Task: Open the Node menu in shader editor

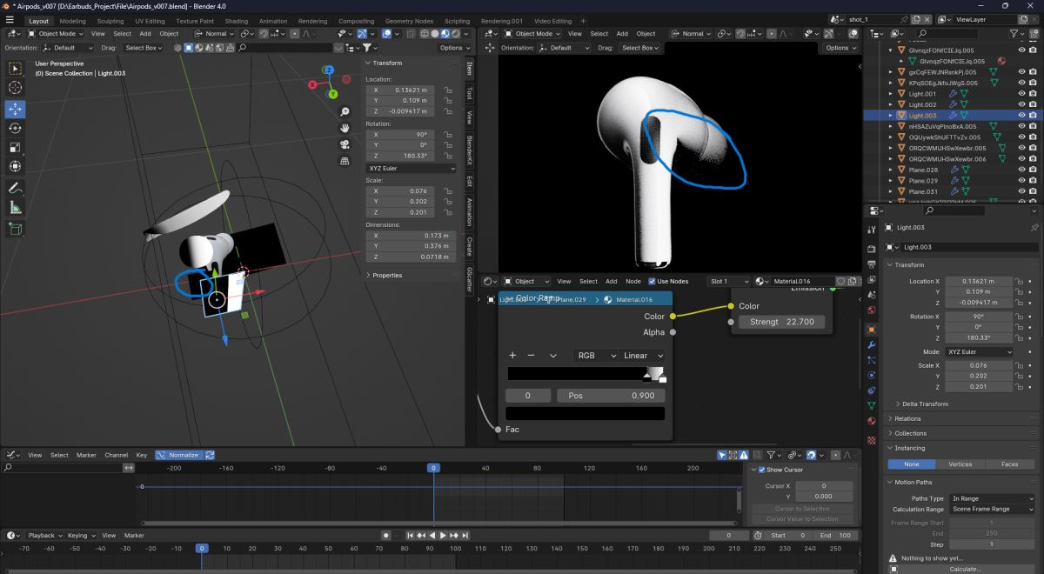Action: 633,281
